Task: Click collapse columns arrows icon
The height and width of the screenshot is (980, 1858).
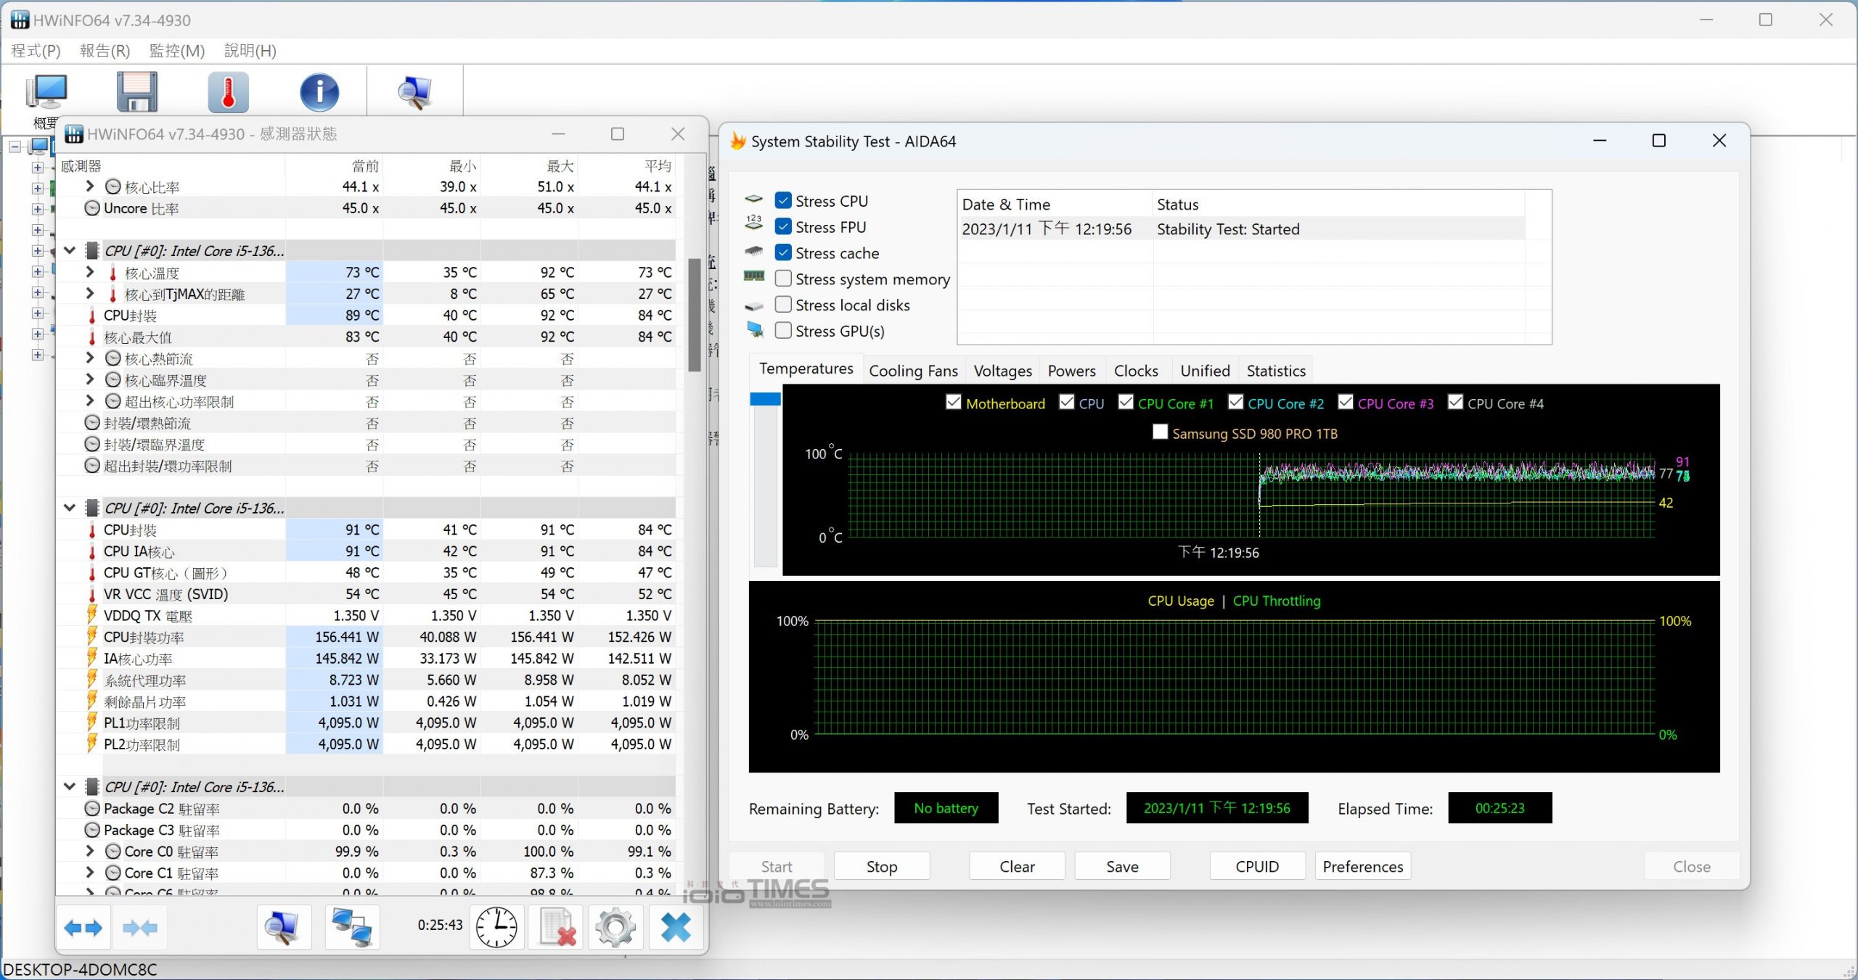Action: 140,927
